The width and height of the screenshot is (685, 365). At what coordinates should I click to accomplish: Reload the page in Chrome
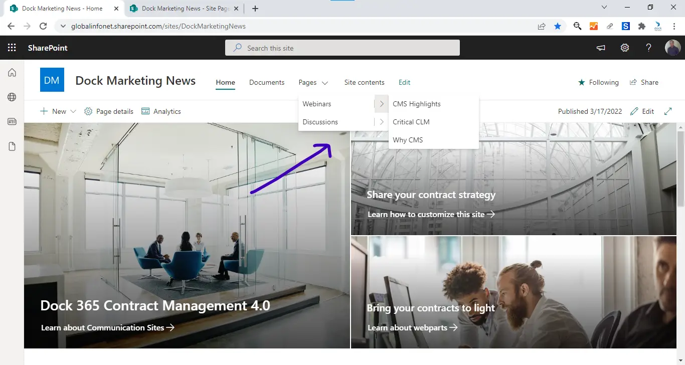tap(43, 26)
